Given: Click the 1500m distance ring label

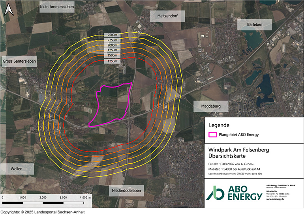Looking at the screenshot, I should [x=112, y=55].
